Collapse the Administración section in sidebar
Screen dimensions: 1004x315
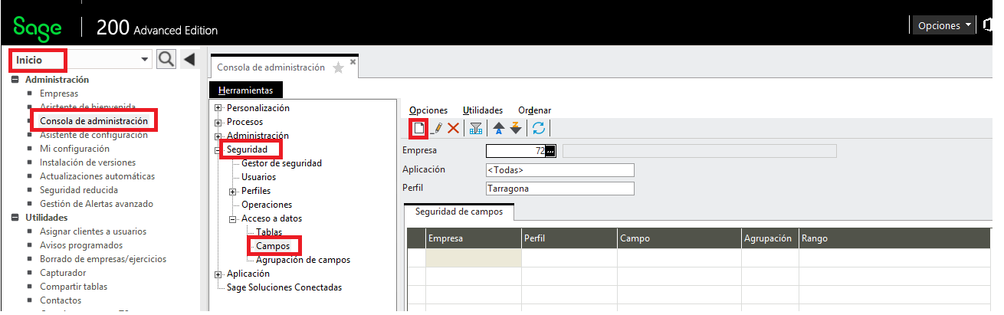(15, 80)
